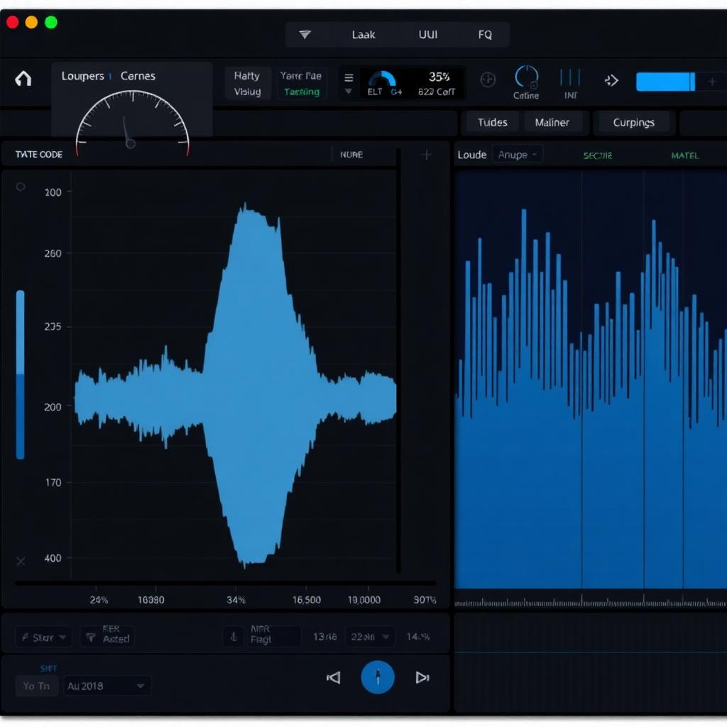Viewport: 727px width, 727px height.
Task: Toggle the Harty Visiug button
Action: 247,84
